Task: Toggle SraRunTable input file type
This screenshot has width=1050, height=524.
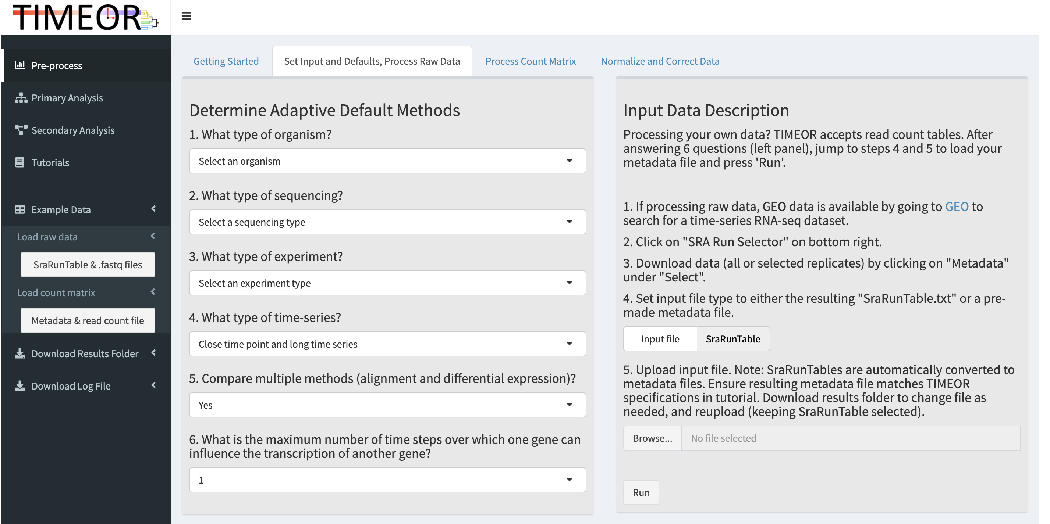Action: point(732,339)
